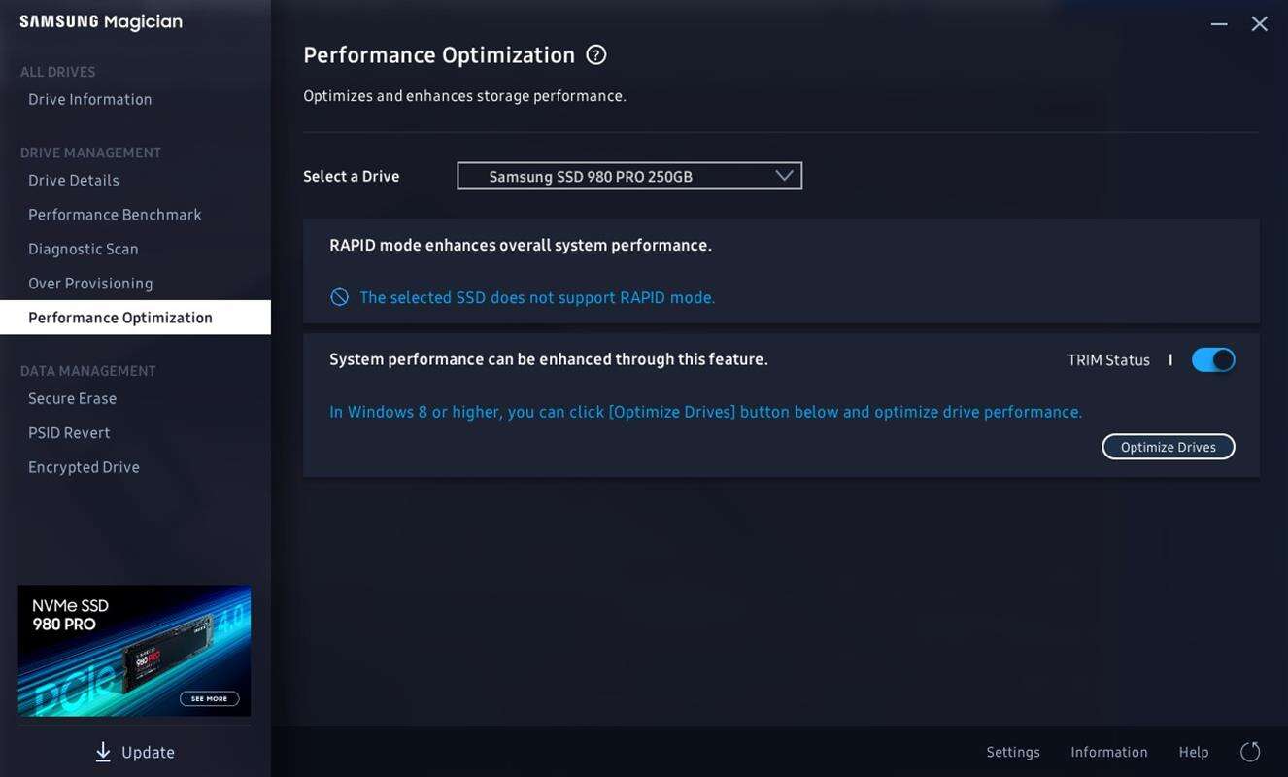Click the Update download arrow icon
1288x777 pixels.
coord(103,752)
